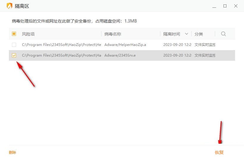Click 文件实时监控 in HelperHaoZip.a row
The height and width of the screenshot is (160, 244).
[x=205, y=45]
